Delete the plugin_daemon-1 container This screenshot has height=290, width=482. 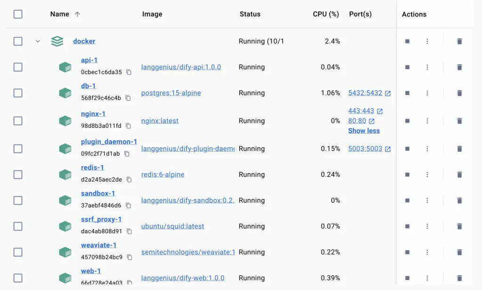459,149
